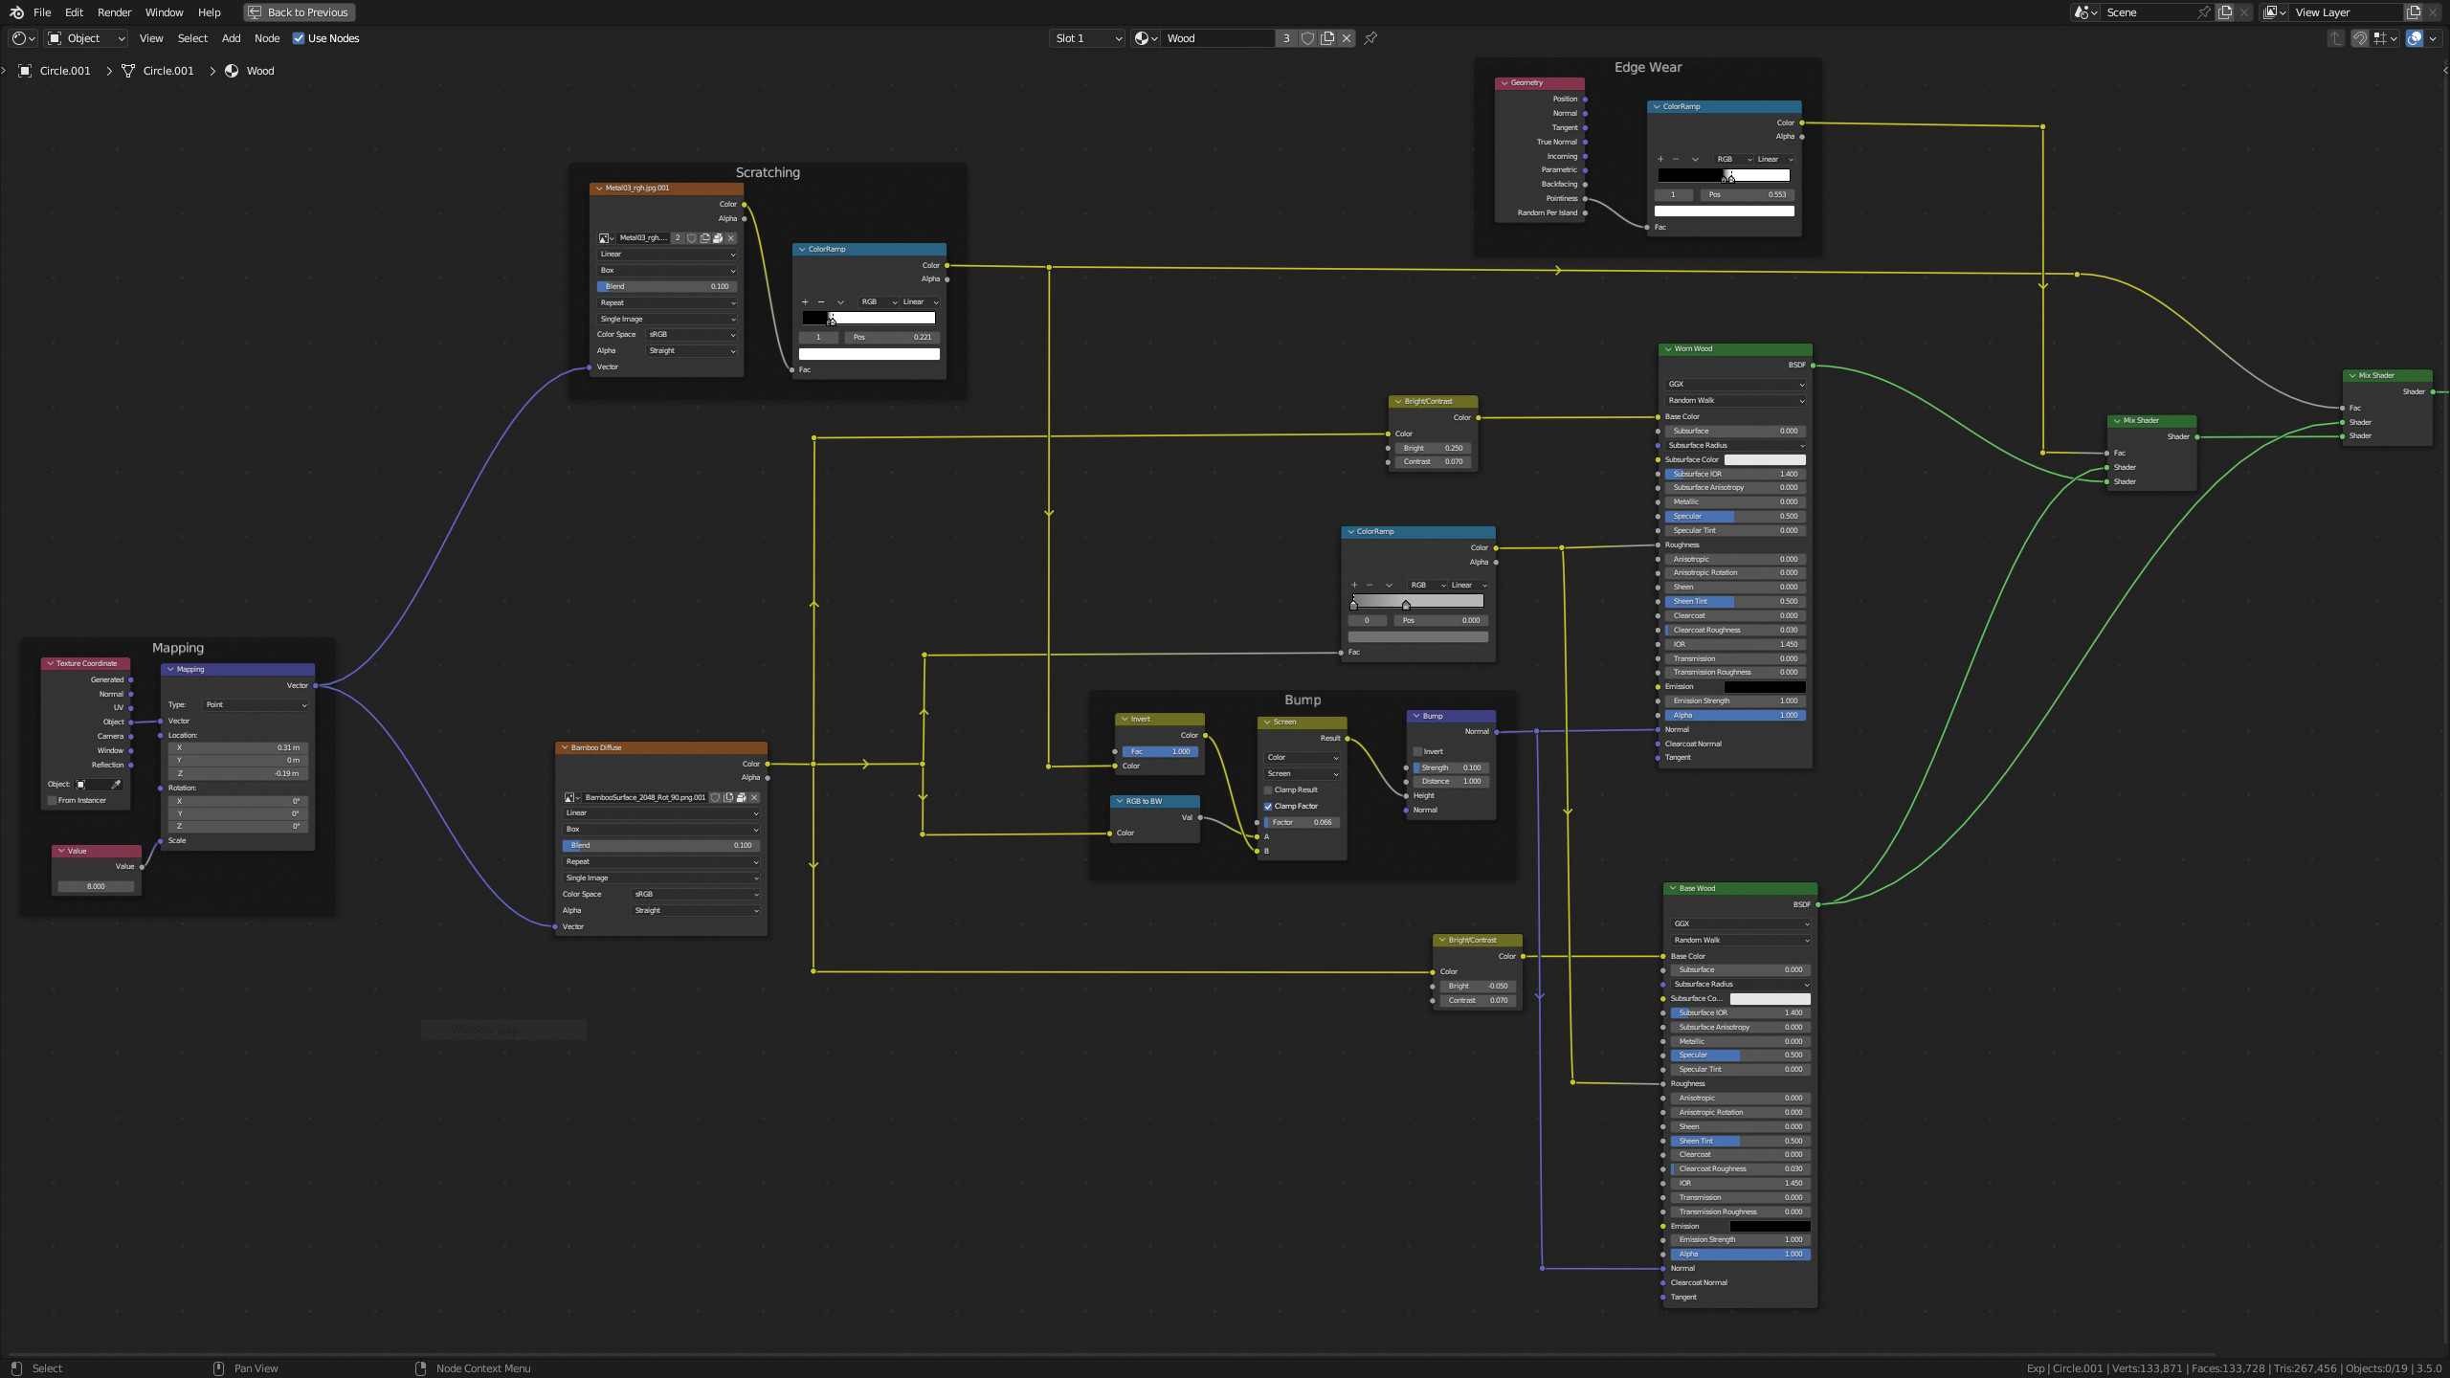The width and height of the screenshot is (2450, 1378).
Task: Click the Value node 8.000 field
Action: click(97, 887)
